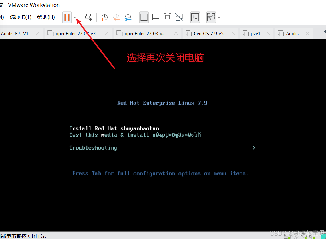Close the openEuler 22.03-v2 tab
326x239 pixels.
[176, 33]
